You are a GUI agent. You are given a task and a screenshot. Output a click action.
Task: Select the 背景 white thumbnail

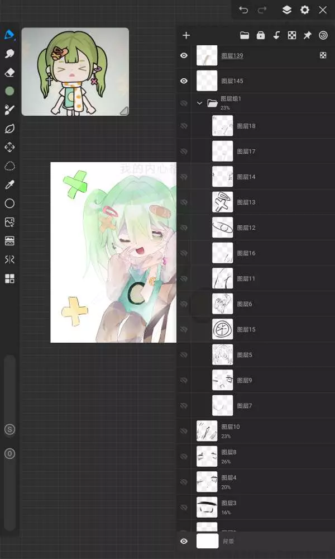[x=207, y=541]
